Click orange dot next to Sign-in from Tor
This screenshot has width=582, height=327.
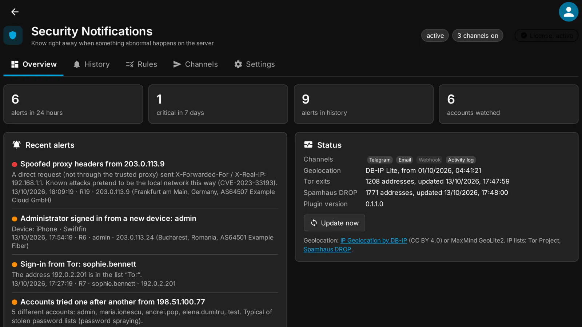click(x=15, y=265)
